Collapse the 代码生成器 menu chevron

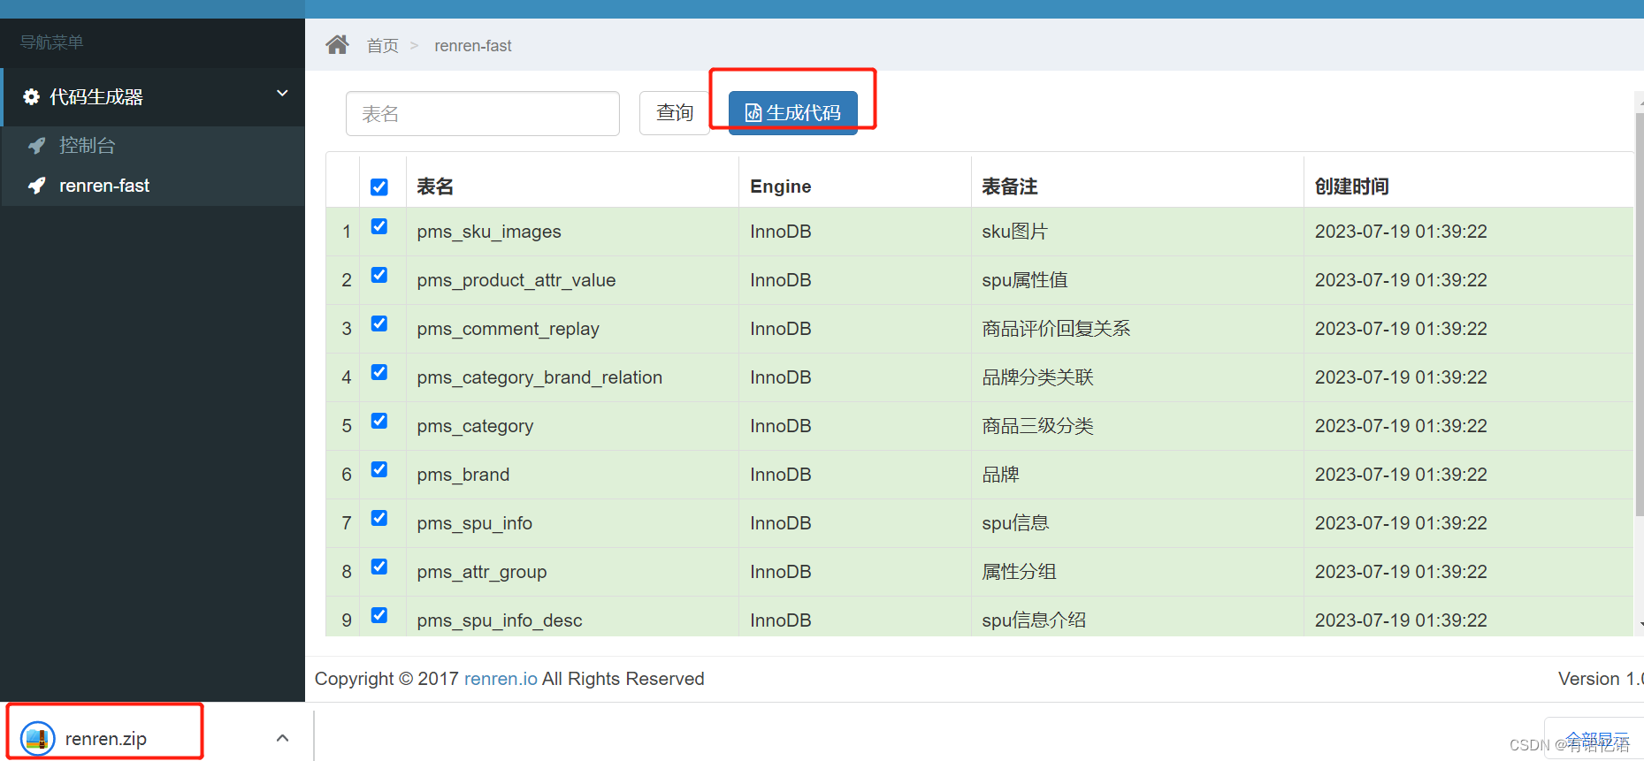pyautogui.click(x=282, y=94)
